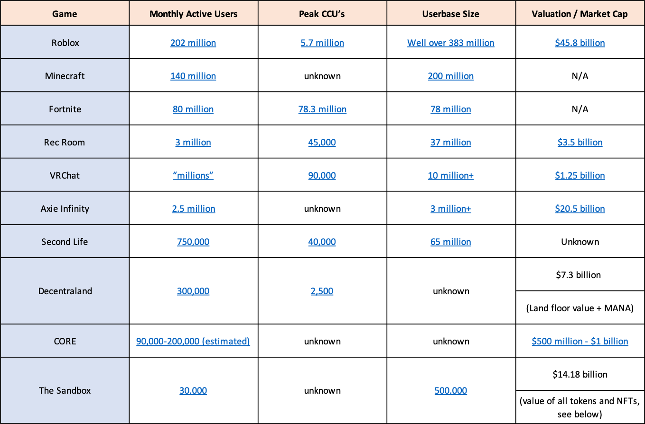This screenshot has height=424, width=645.
Task: Follow Fortnite's 78 million userbase link
Action: tap(451, 109)
